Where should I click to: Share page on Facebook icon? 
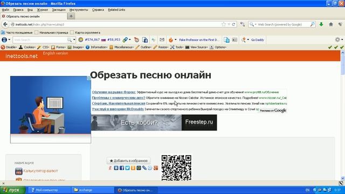pos(122,168)
